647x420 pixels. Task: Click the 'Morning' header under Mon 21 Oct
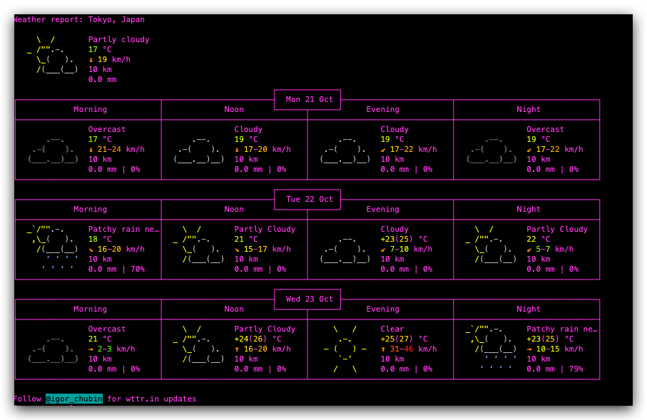90,109
